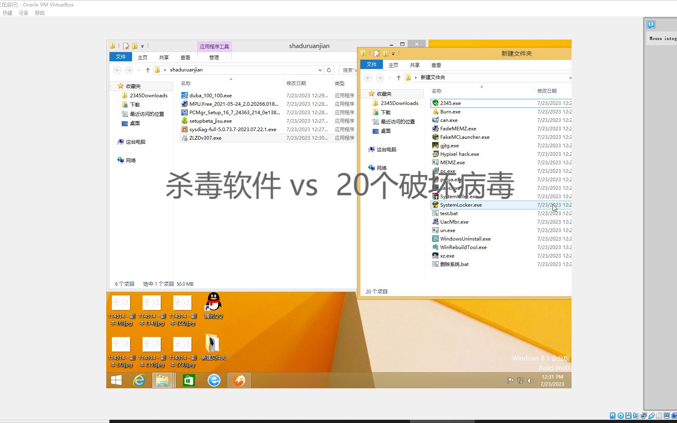Expand the address bar dropdown in shaduruanjian
Image resolution: width=677 pixels, height=423 pixels.
[x=320, y=70]
